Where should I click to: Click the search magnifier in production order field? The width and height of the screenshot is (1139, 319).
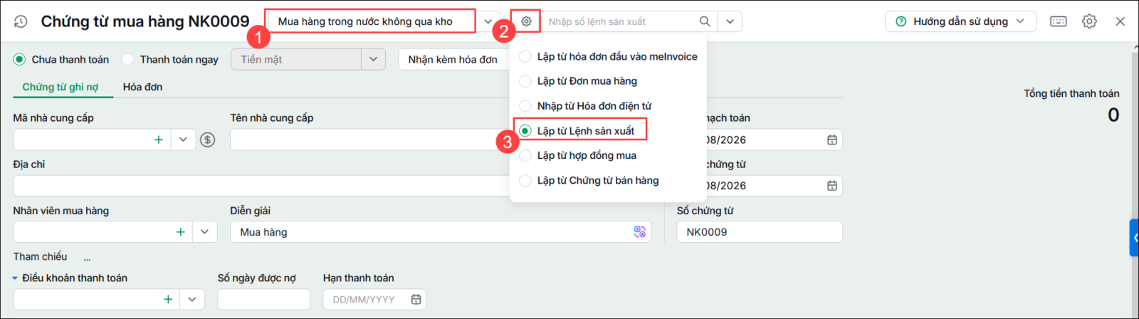[x=705, y=21]
